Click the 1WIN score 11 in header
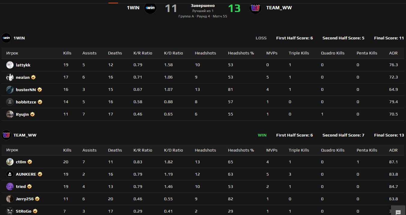 click(171, 8)
